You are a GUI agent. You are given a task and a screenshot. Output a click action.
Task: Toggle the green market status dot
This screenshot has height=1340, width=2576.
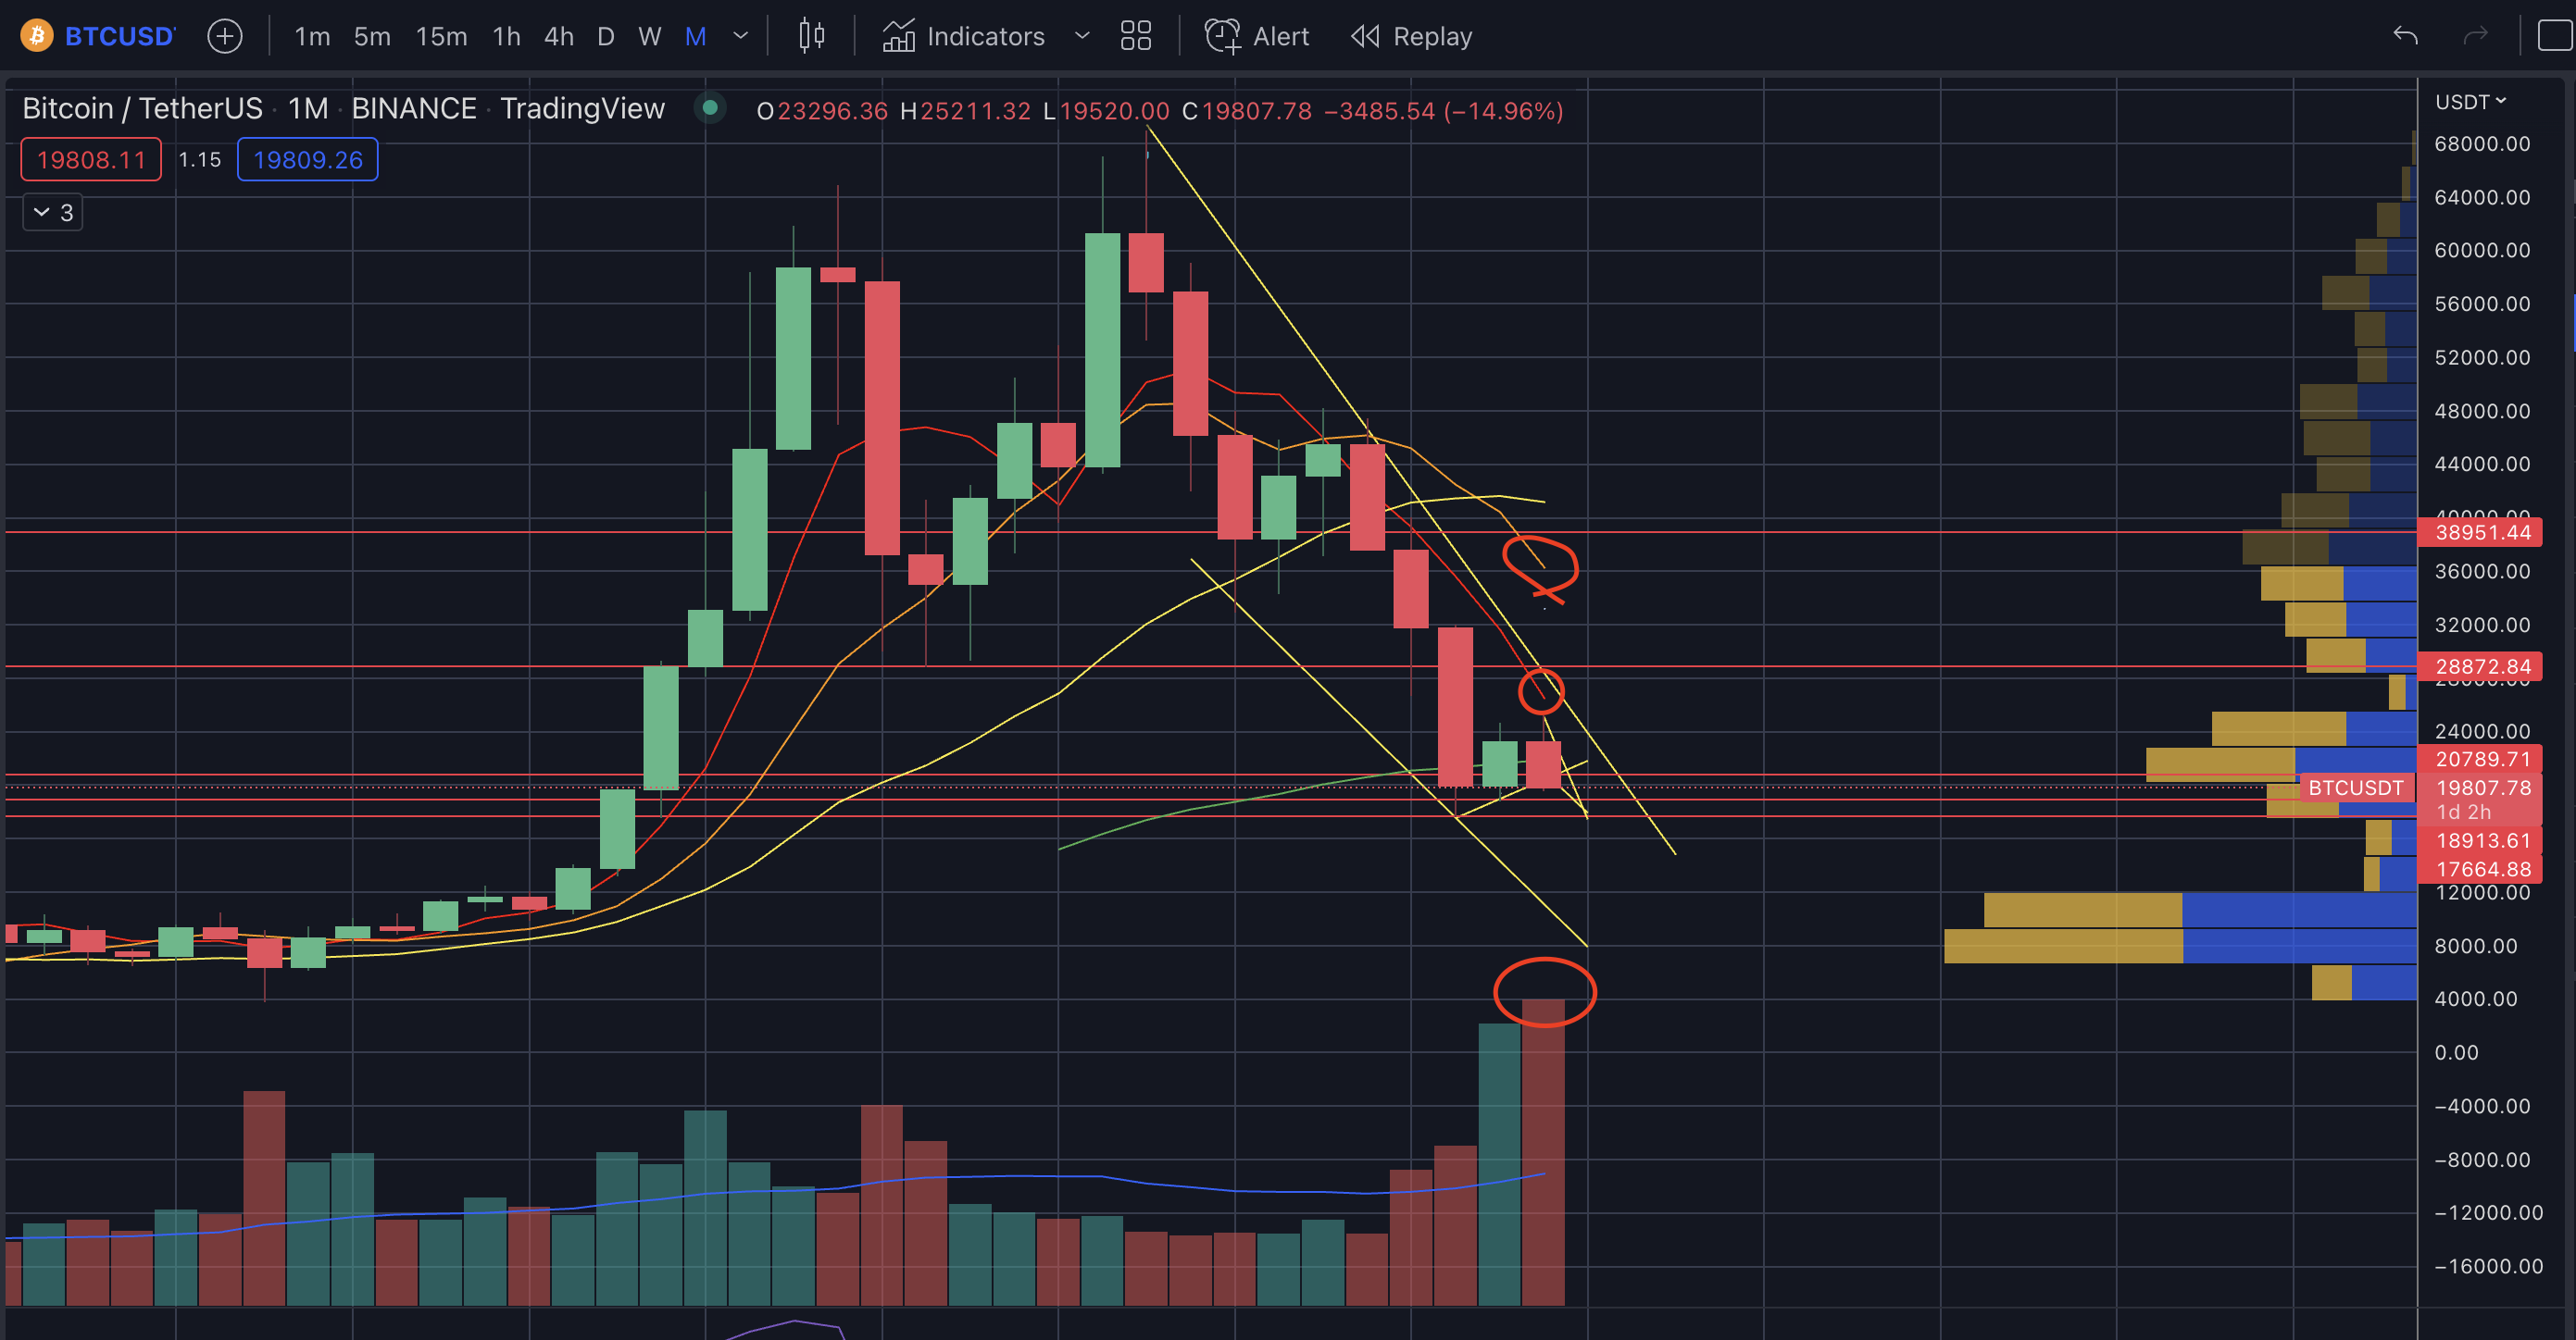(x=709, y=108)
